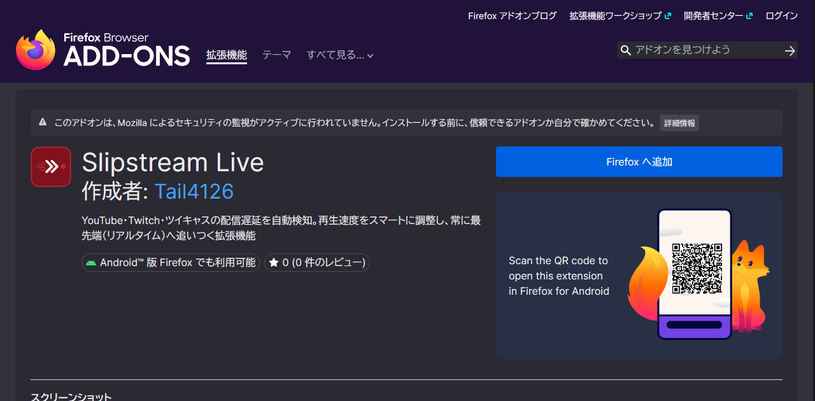Click the QR code image
This screenshot has width=815, height=401.
tap(697, 268)
